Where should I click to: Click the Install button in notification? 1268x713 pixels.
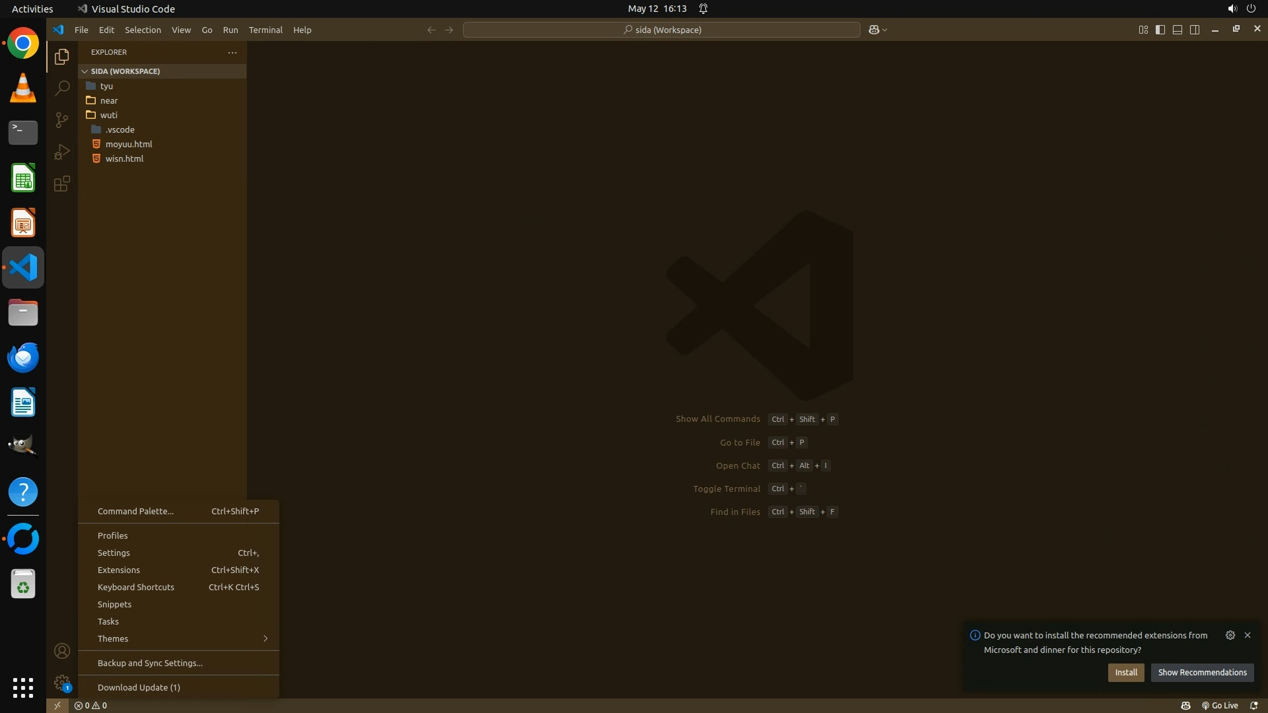tap(1126, 673)
